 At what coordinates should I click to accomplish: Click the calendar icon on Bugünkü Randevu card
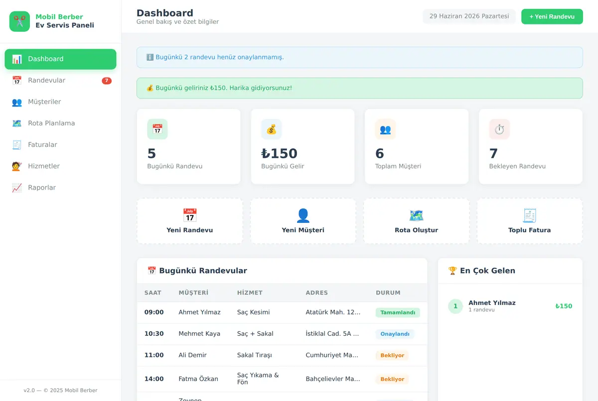(157, 129)
